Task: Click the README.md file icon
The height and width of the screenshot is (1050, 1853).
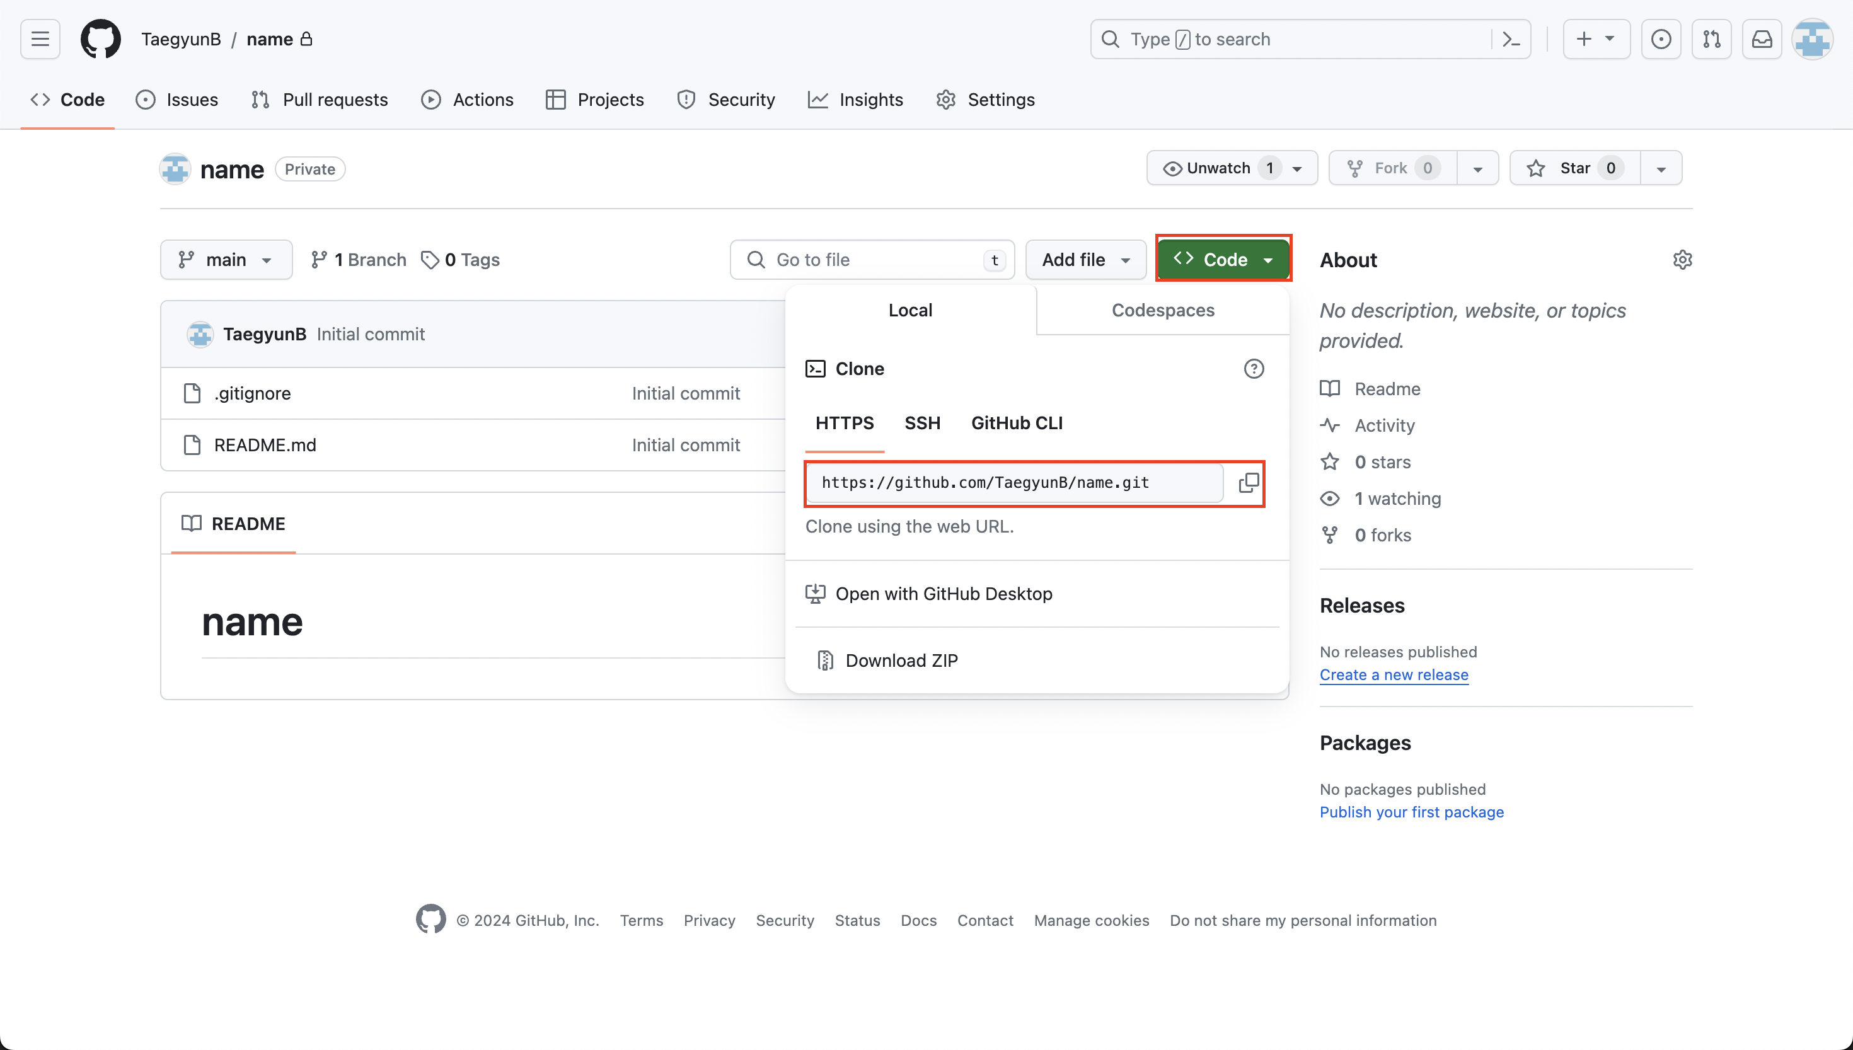Action: click(192, 445)
